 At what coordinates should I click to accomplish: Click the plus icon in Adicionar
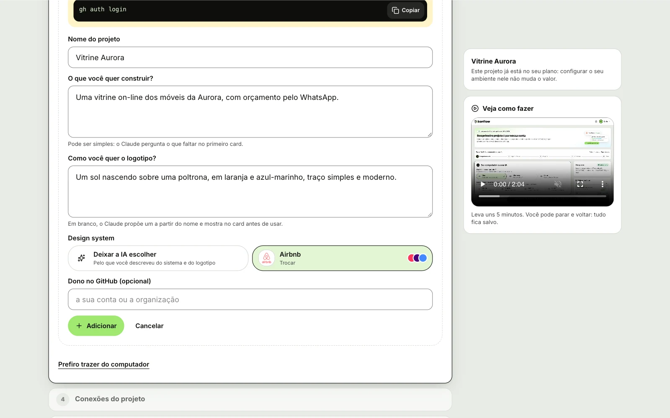(x=79, y=326)
